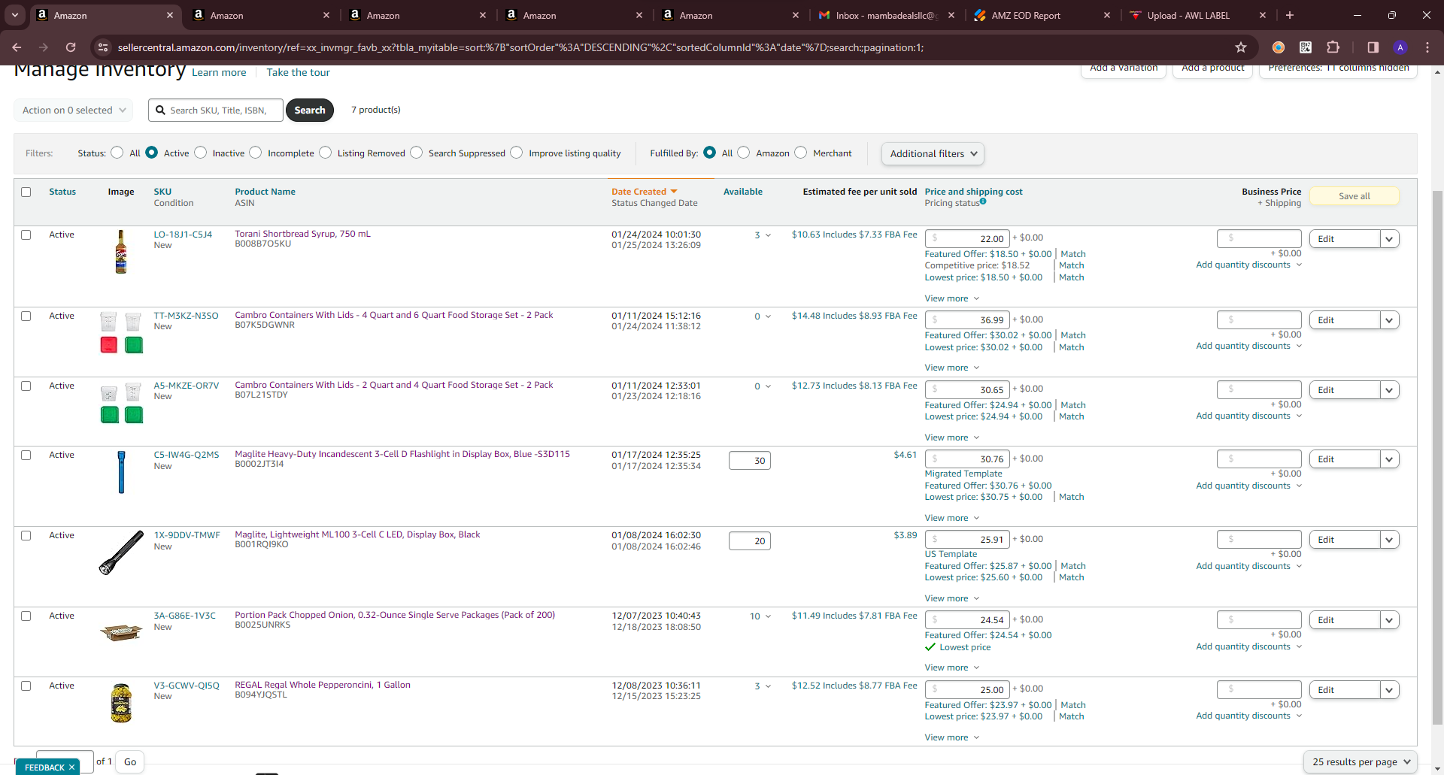Select the All status radio button
Screen dimensions: 1444x775
click(117, 153)
